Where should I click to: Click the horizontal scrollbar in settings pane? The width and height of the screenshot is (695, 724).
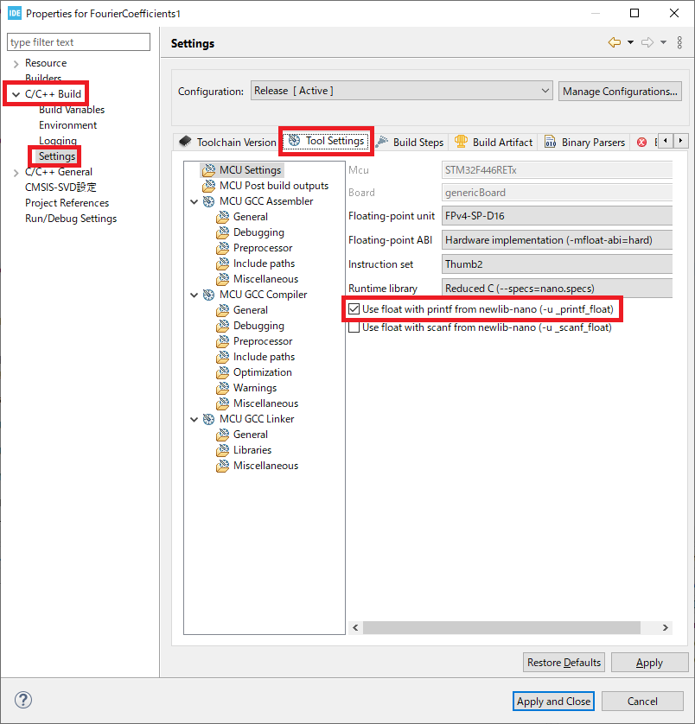point(508,627)
